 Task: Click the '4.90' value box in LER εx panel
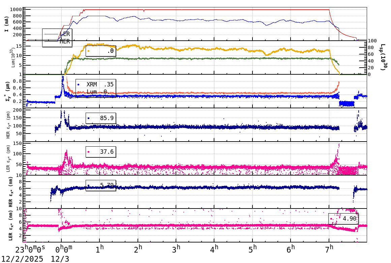343,219
